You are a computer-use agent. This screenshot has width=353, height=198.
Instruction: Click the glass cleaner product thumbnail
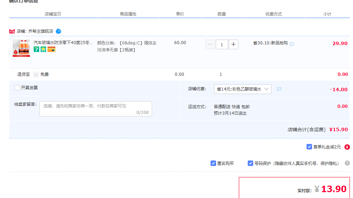pos(21,48)
